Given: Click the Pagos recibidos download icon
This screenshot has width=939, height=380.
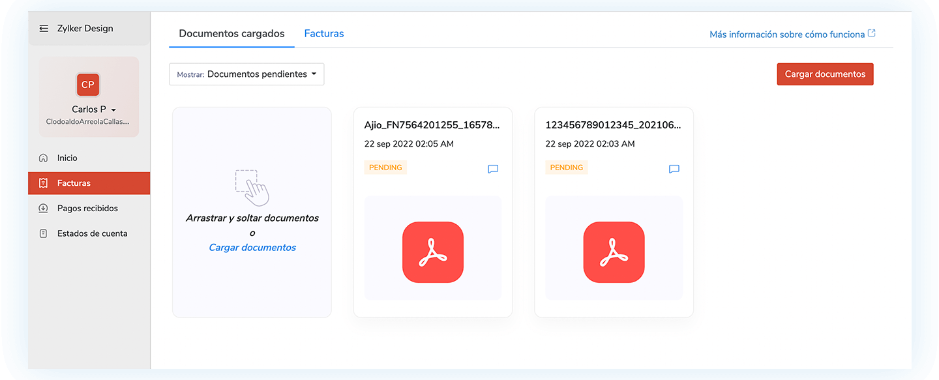Looking at the screenshot, I should (44, 209).
